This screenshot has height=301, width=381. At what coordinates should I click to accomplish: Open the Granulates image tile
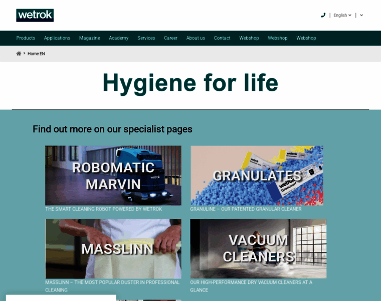(257, 176)
